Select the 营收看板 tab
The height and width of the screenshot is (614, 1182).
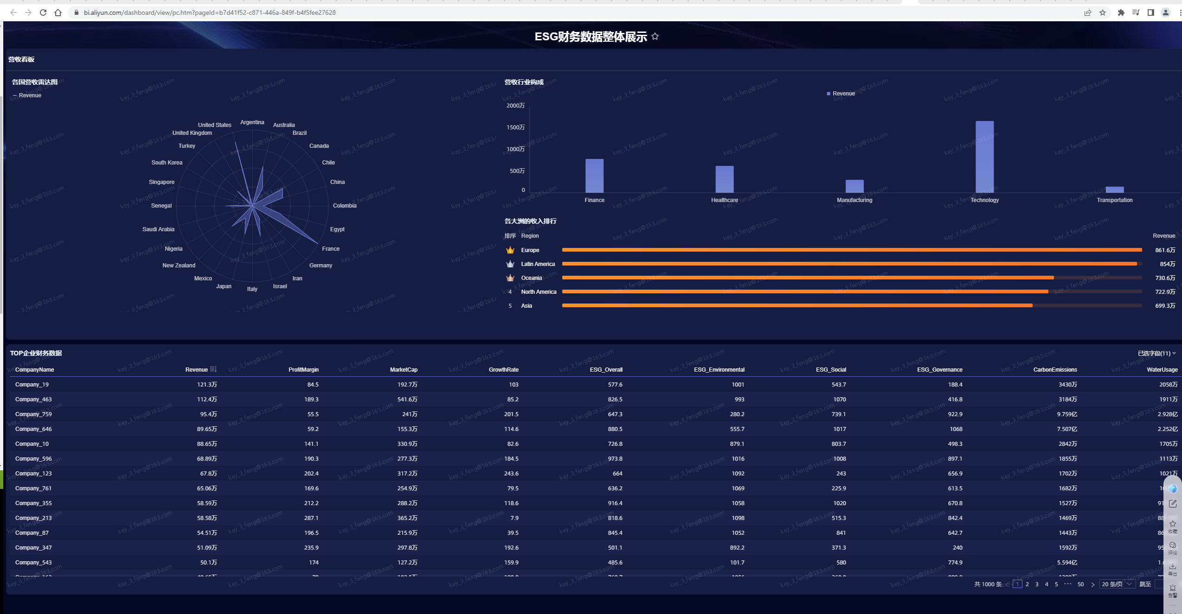[x=21, y=59]
